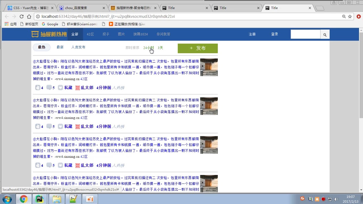Click the comment bubble icon in third post

point(49,165)
